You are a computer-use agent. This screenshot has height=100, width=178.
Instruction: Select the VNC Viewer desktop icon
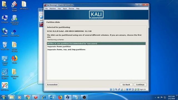click(x=5, y=86)
